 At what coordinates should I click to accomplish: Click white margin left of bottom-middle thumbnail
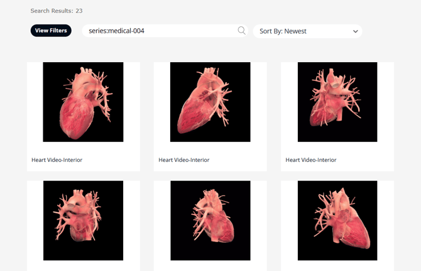pos(162,220)
